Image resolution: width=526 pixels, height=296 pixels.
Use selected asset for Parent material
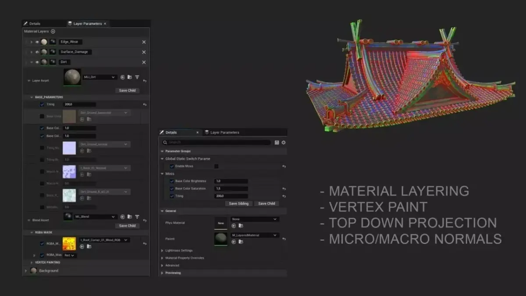(x=234, y=242)
